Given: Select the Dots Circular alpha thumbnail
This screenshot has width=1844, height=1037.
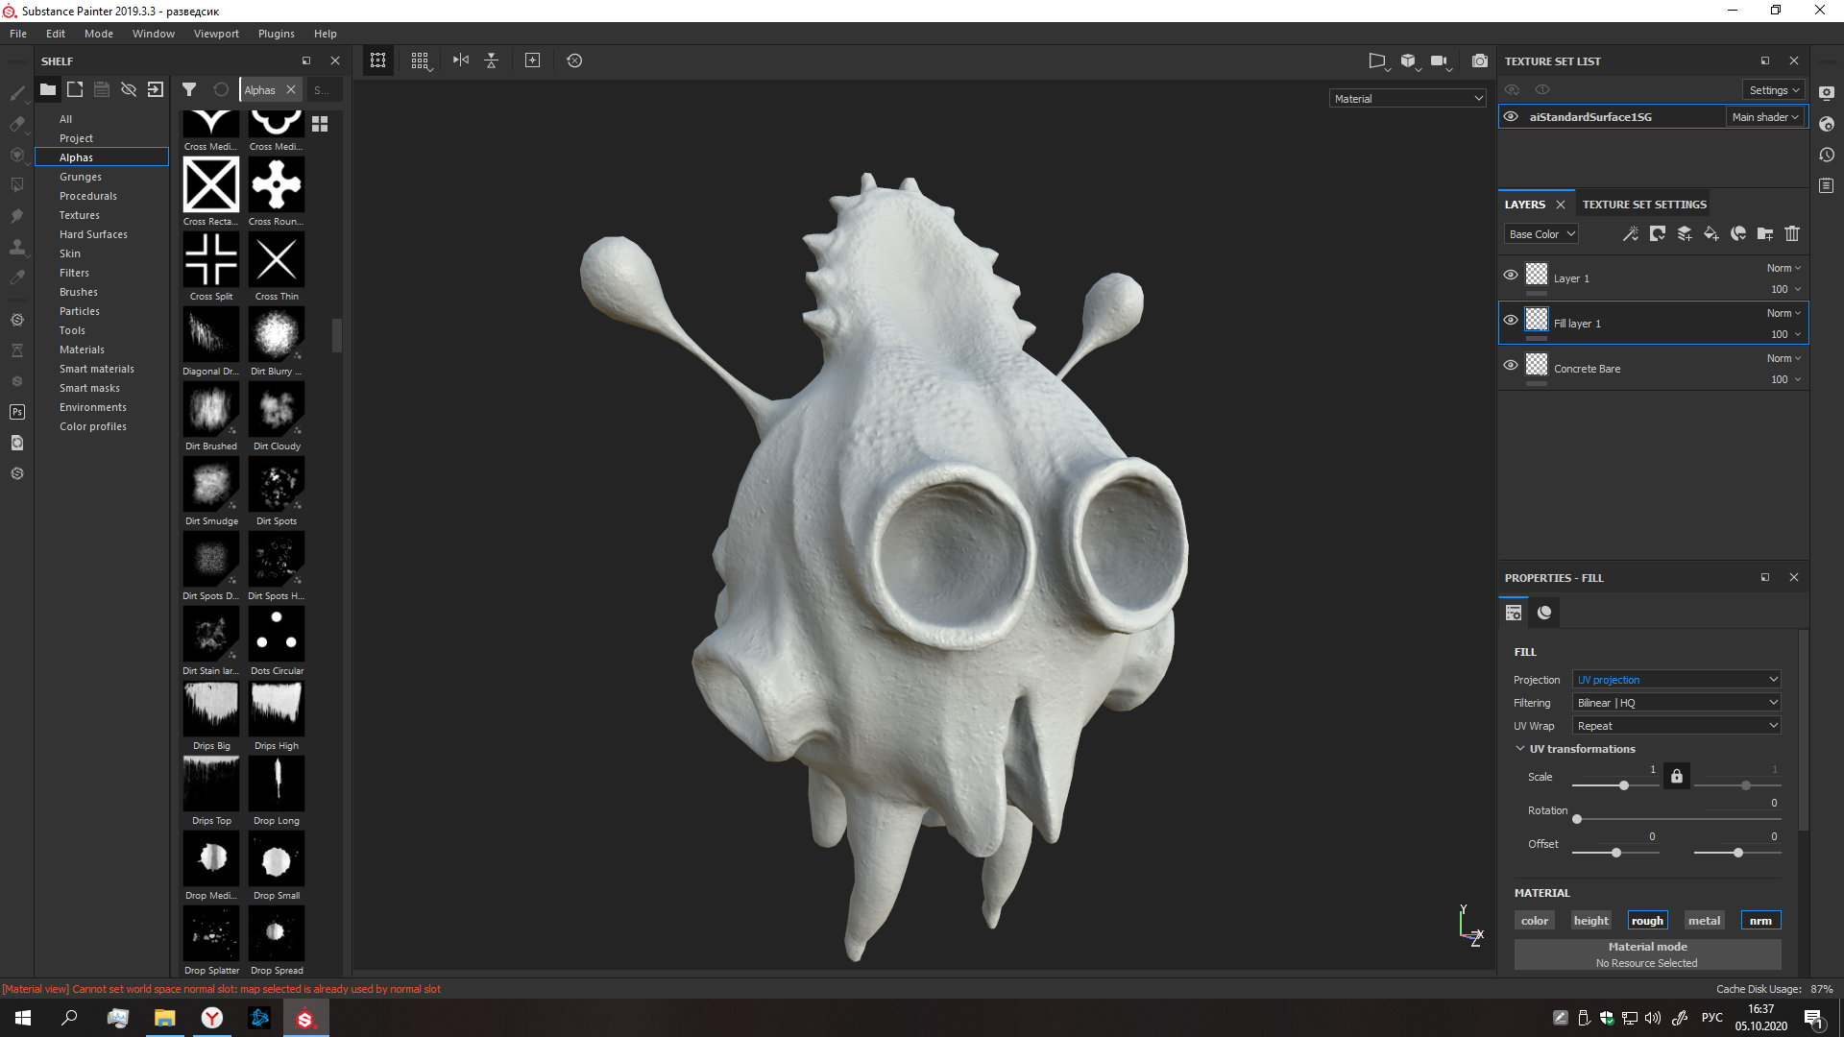Looking at the screenshot, I should [x=277, y=633].
